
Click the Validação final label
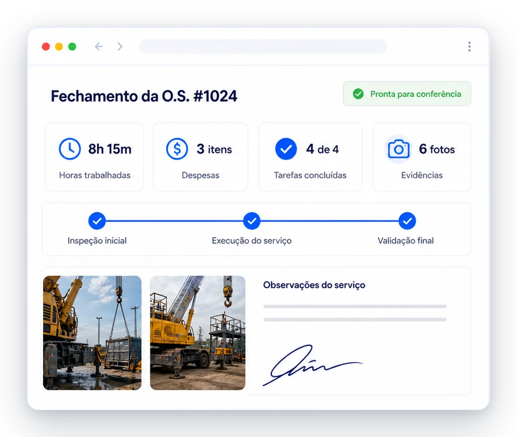(x=406, y=241)
